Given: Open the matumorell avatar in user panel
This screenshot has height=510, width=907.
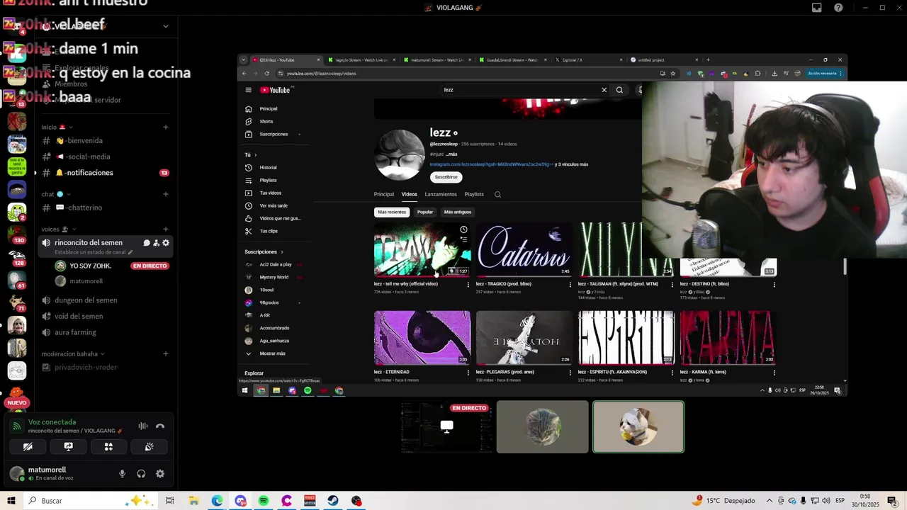Looking at the screenshot, I should pyautogui.click(x=17, y=473).
